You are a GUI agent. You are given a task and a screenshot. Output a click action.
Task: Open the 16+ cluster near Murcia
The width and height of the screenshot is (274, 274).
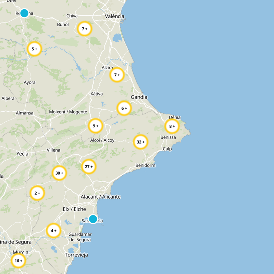click(x=18, y=261)
